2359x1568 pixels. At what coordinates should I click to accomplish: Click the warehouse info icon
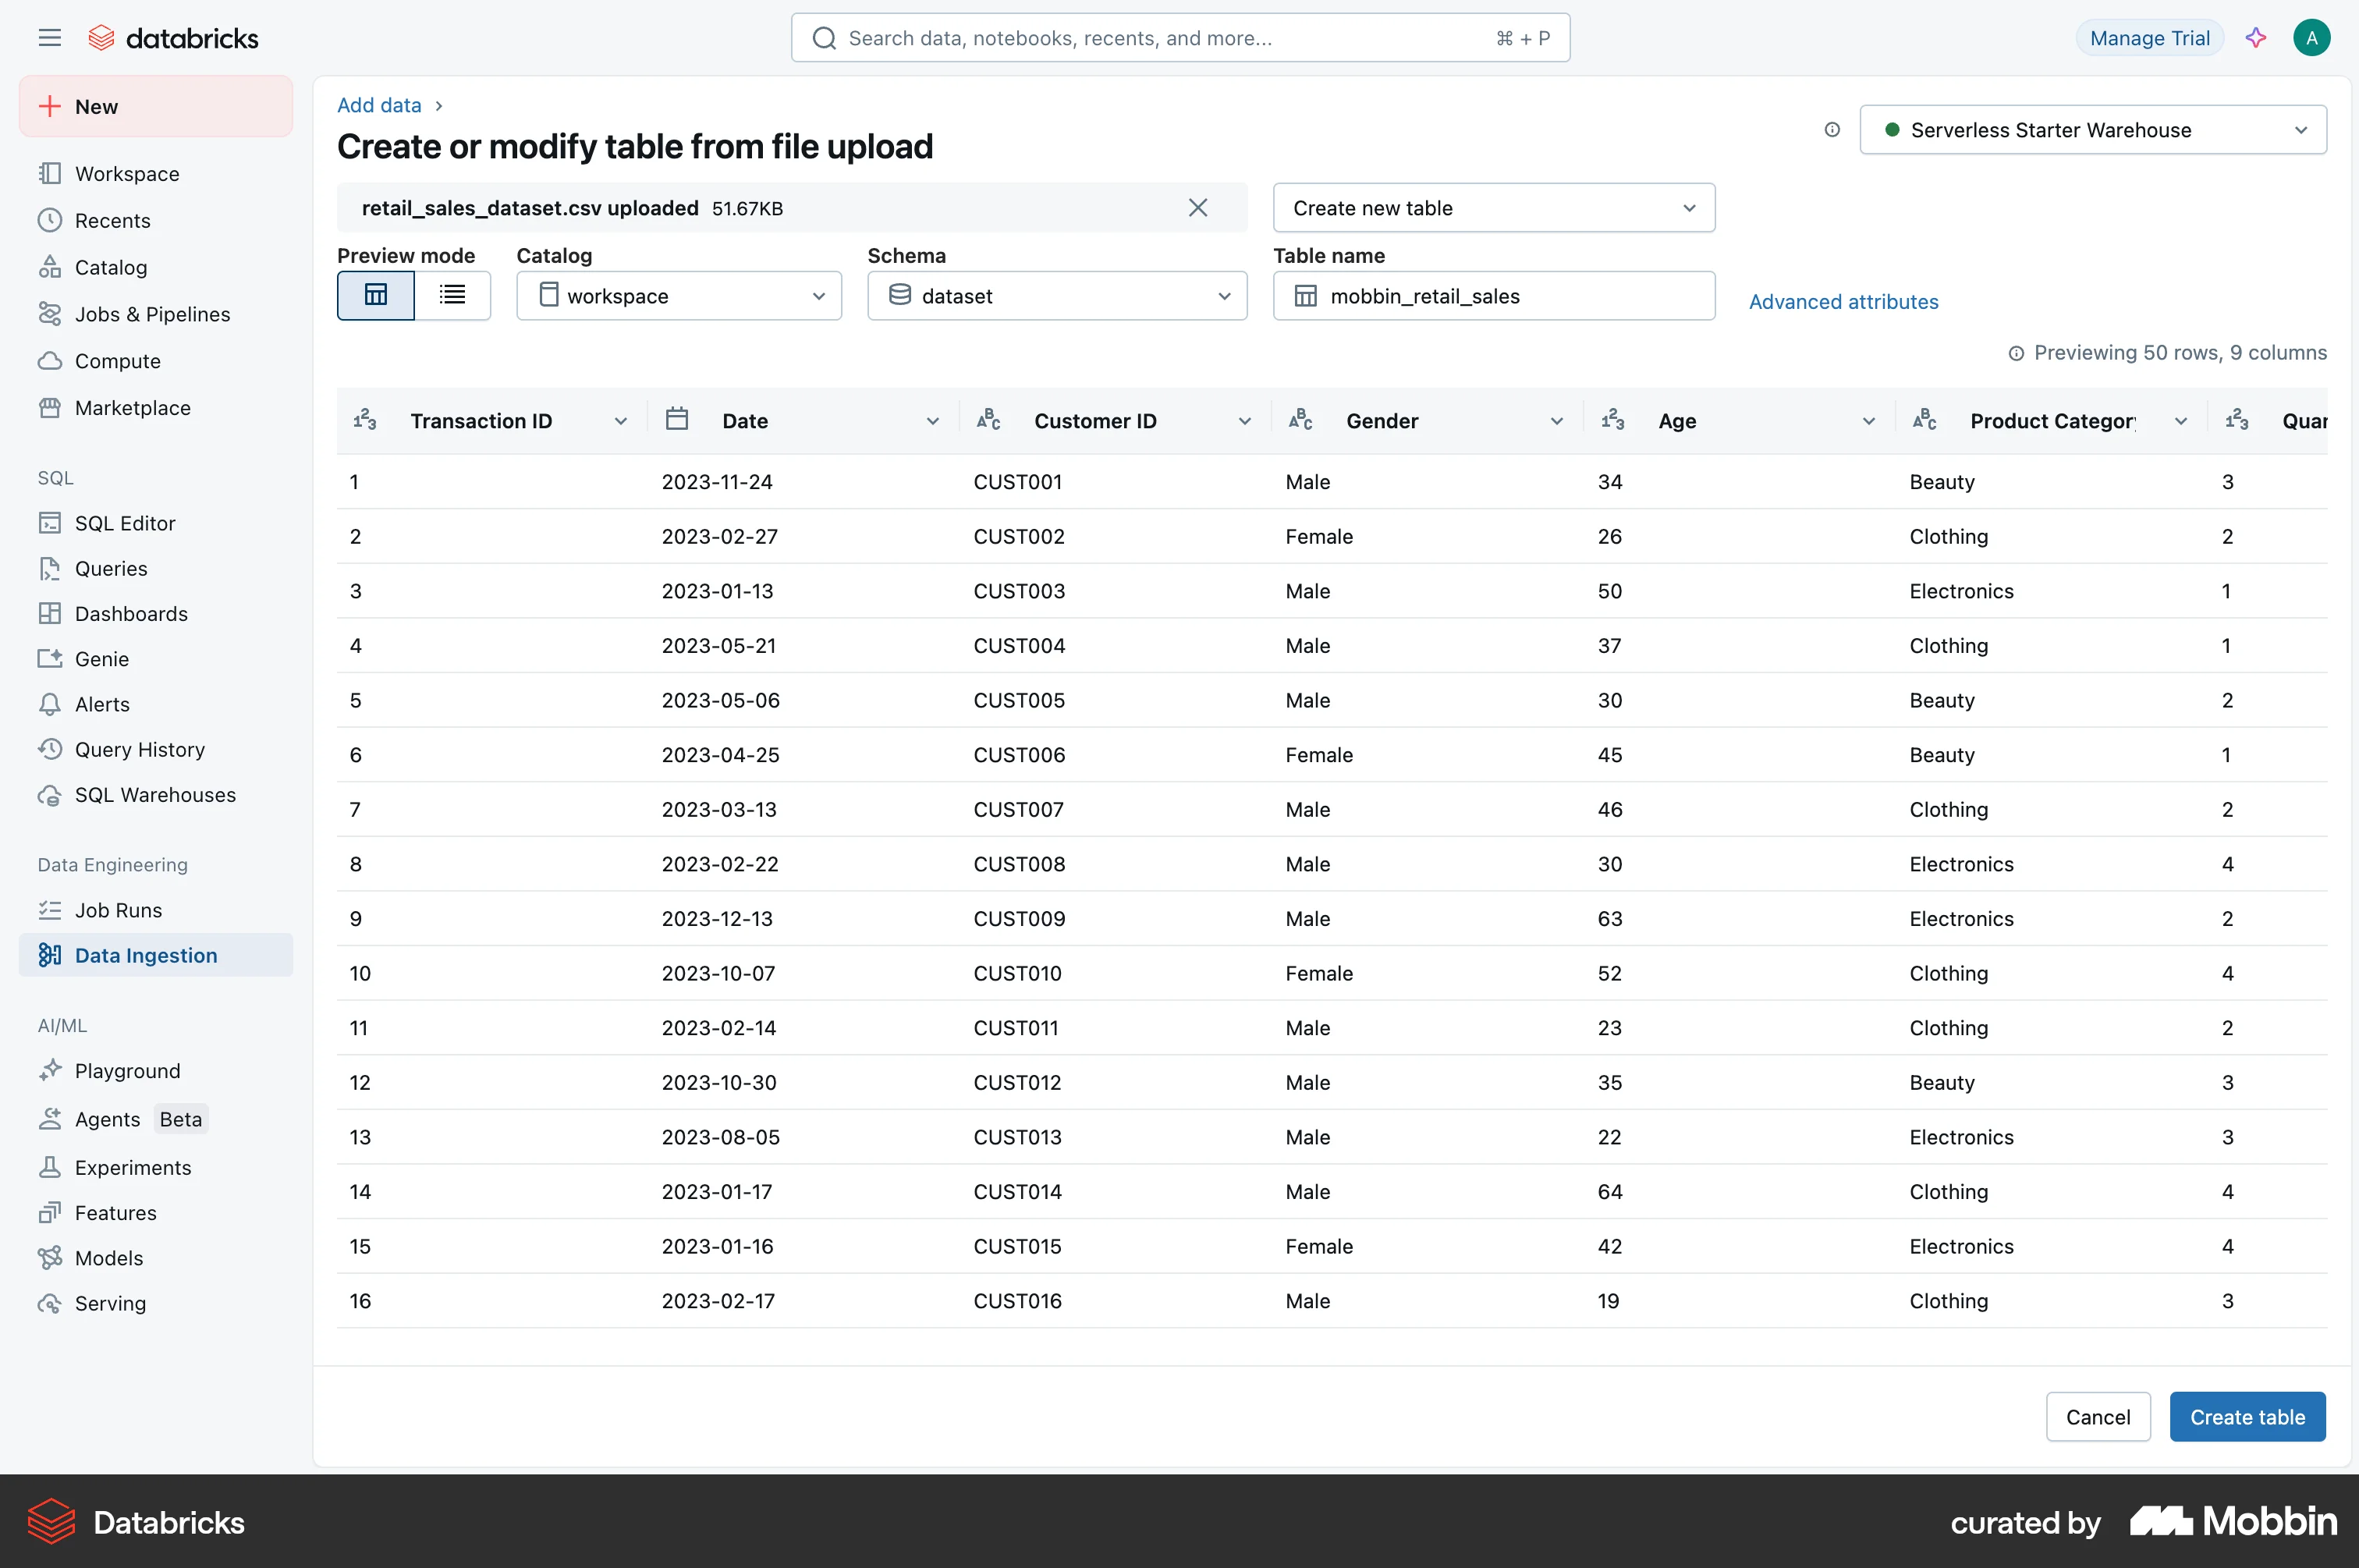tap(1832, 130)
